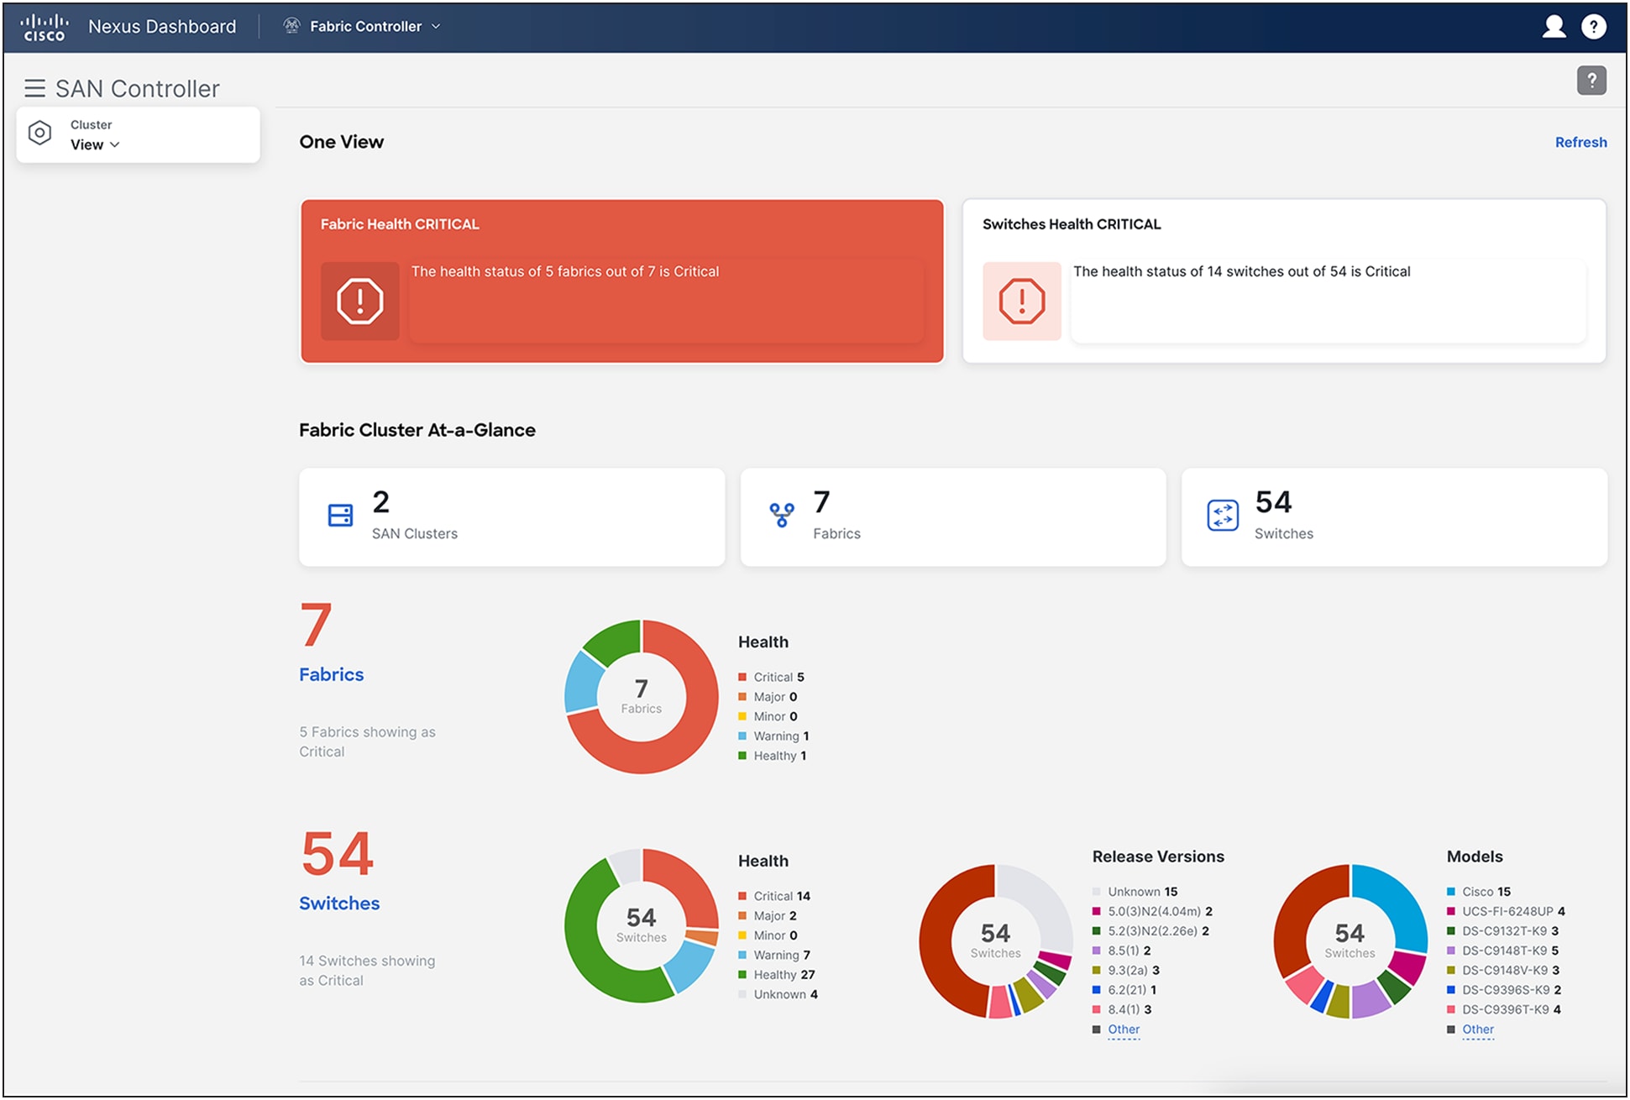Click the Nexus Dashboard title
Screen dimensions: 1630x1100
pos(162,26)
